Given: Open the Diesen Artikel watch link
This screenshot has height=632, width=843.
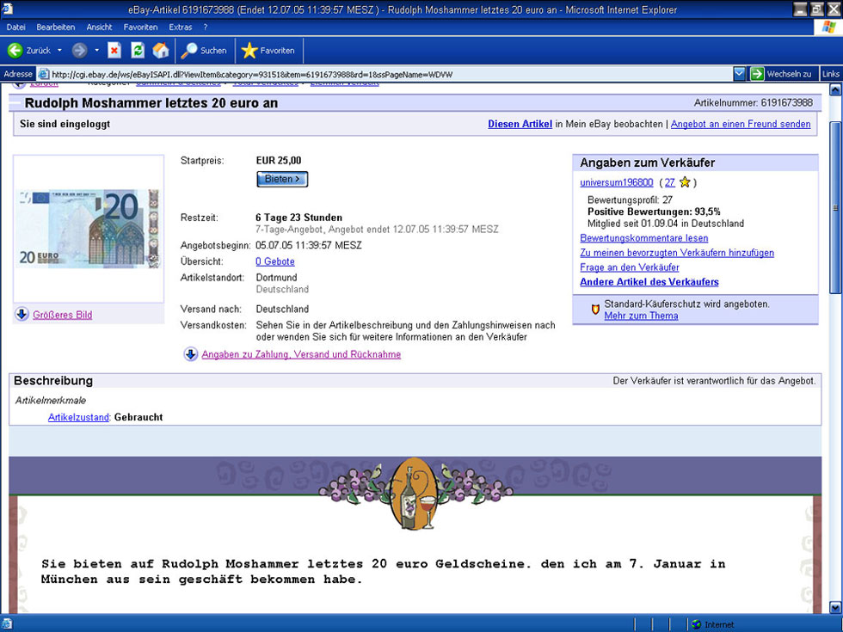Looking at the screenshot, I should point(520,124).
